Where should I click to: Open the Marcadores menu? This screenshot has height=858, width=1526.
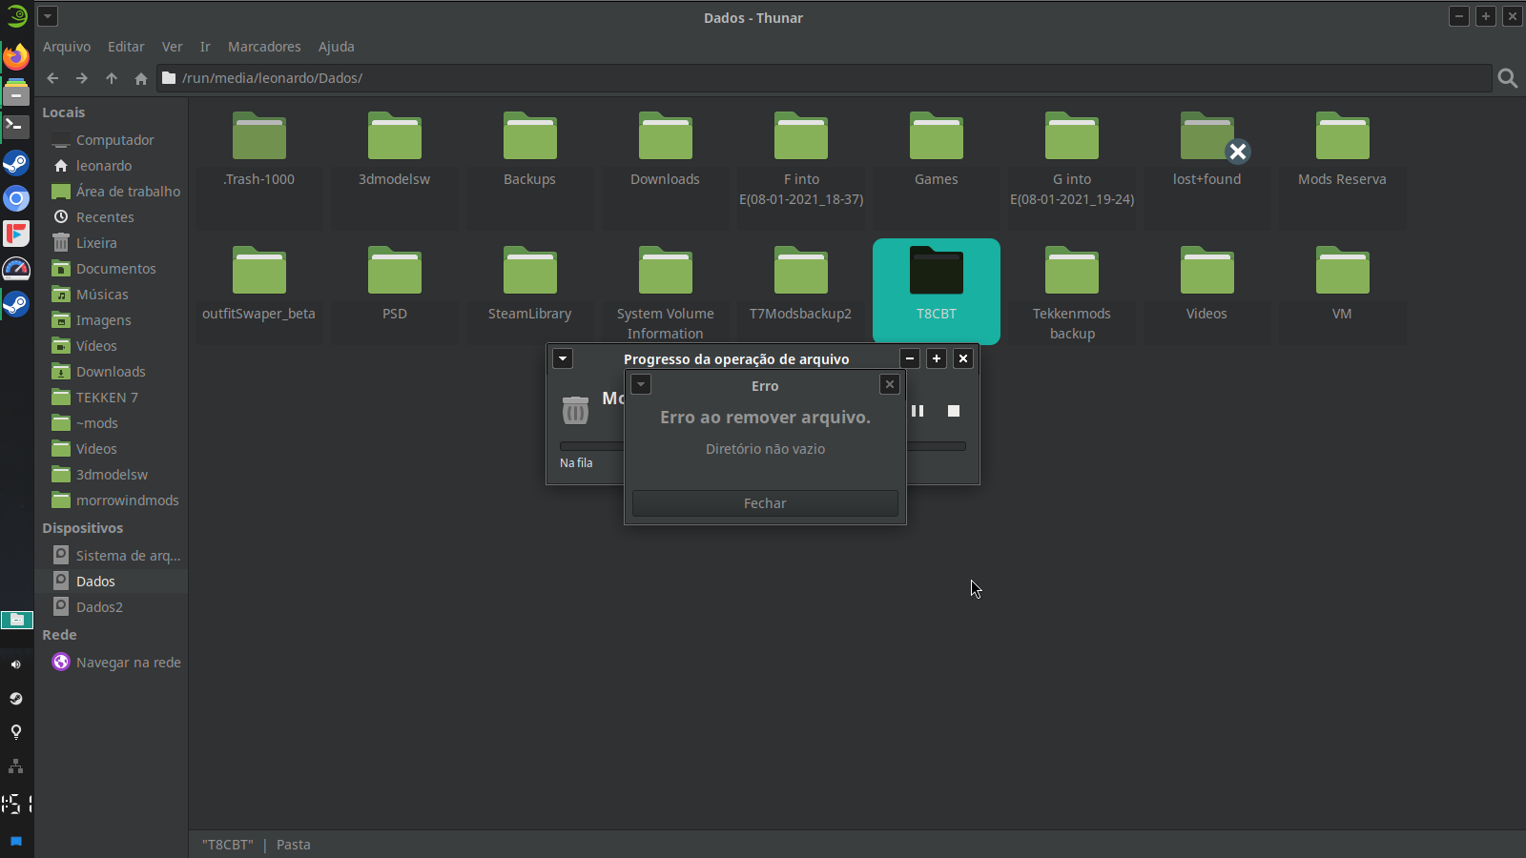coord(264,47)
